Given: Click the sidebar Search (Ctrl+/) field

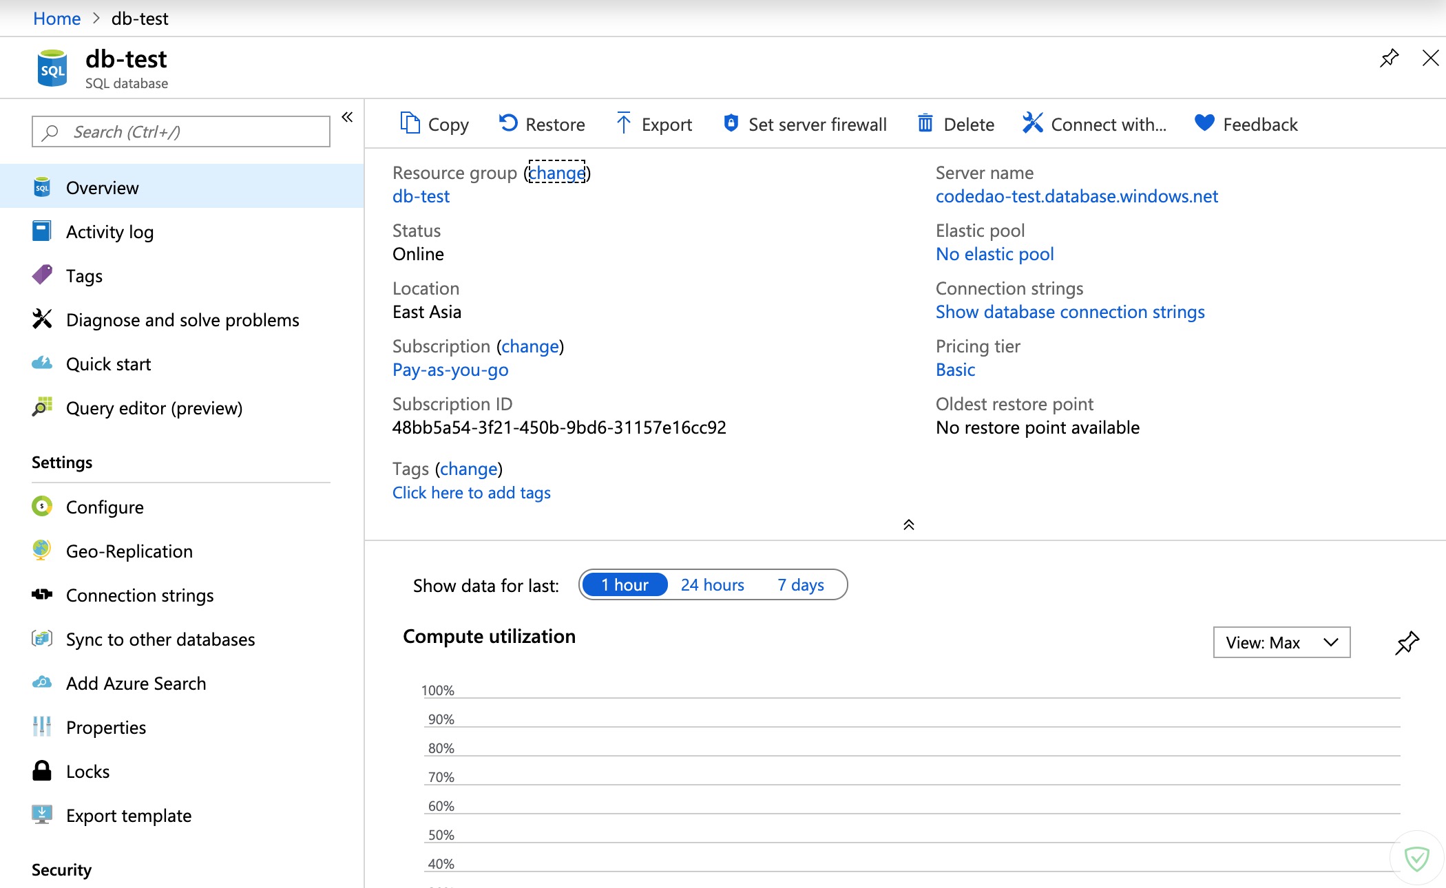Looking at the screenshot, I should [x=181, y=131].
